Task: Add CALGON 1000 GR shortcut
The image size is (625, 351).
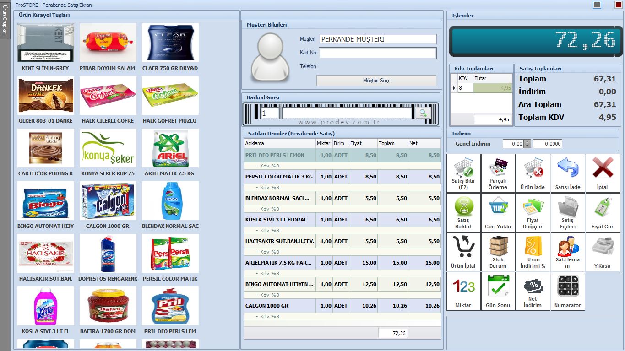Action: pyautogui.click(x=108, y=205)
